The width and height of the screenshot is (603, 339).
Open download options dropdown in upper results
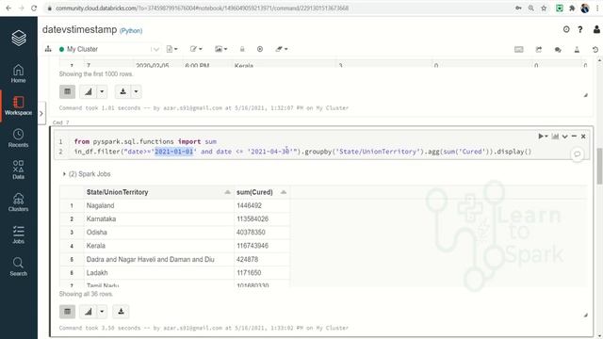pyautogui.click(x=136, y=91)
